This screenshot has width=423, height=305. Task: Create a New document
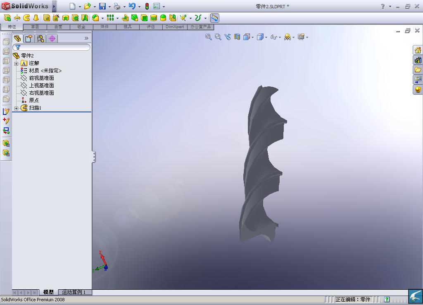click(x=72, y=6)
